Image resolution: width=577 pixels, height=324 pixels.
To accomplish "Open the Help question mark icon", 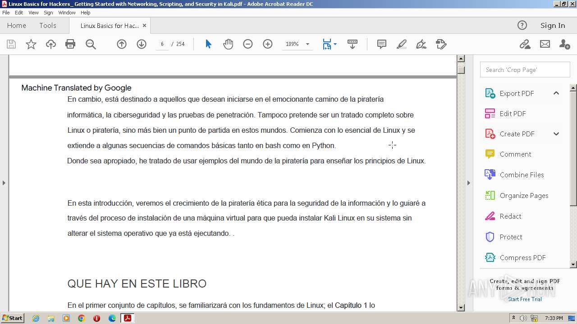I will (x=522, y=25).
